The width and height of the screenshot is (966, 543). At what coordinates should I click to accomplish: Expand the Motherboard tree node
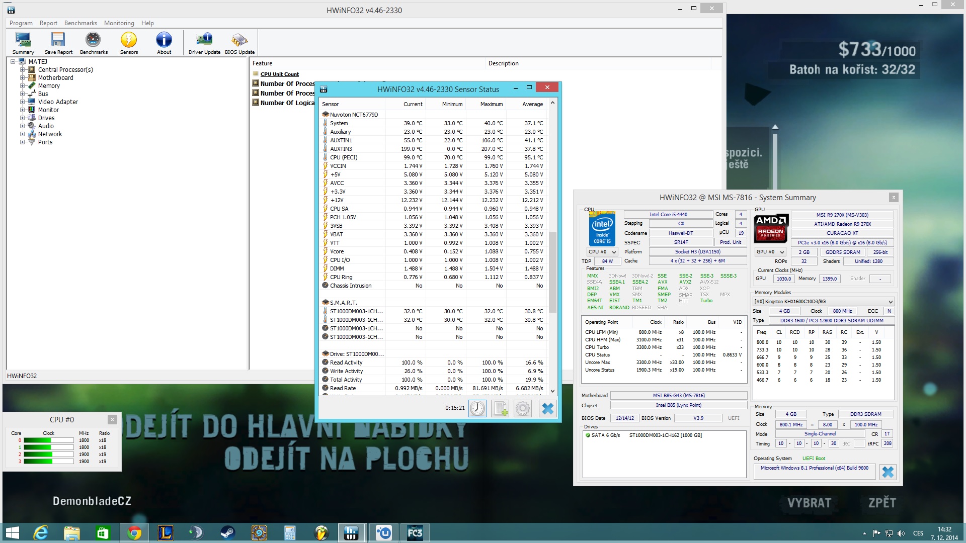(22, 78)
